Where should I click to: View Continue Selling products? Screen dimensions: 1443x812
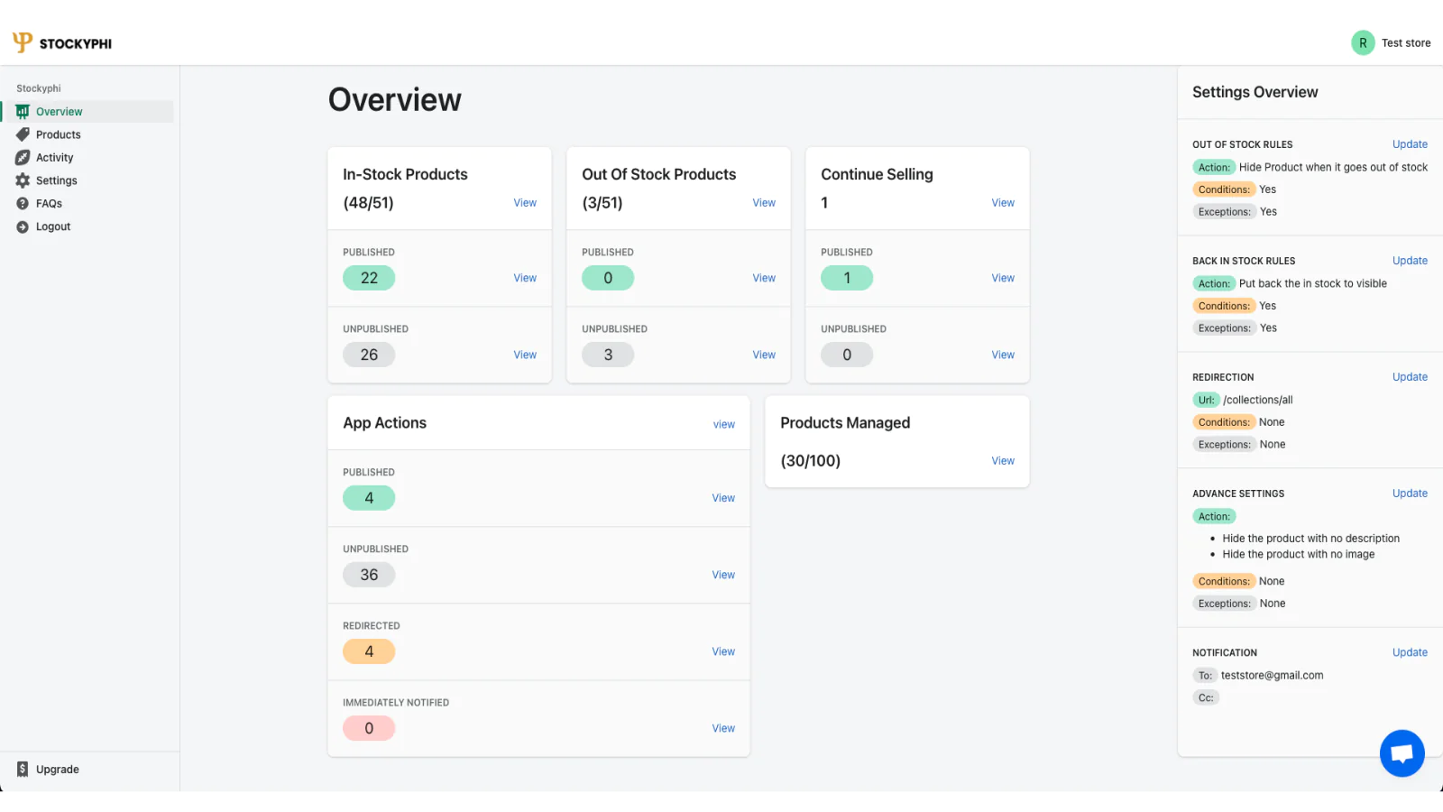(1003, 203)
